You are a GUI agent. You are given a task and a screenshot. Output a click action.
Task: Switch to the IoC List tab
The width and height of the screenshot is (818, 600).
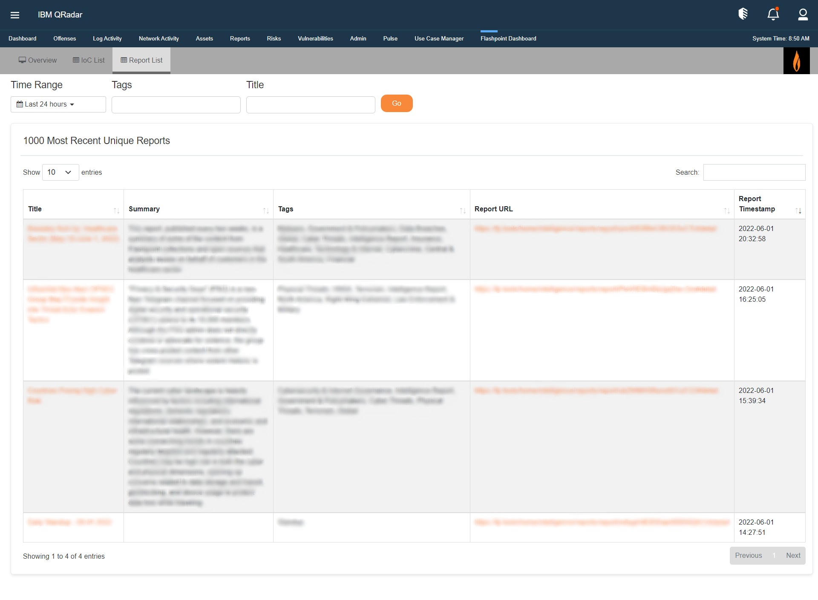(89, 61)
